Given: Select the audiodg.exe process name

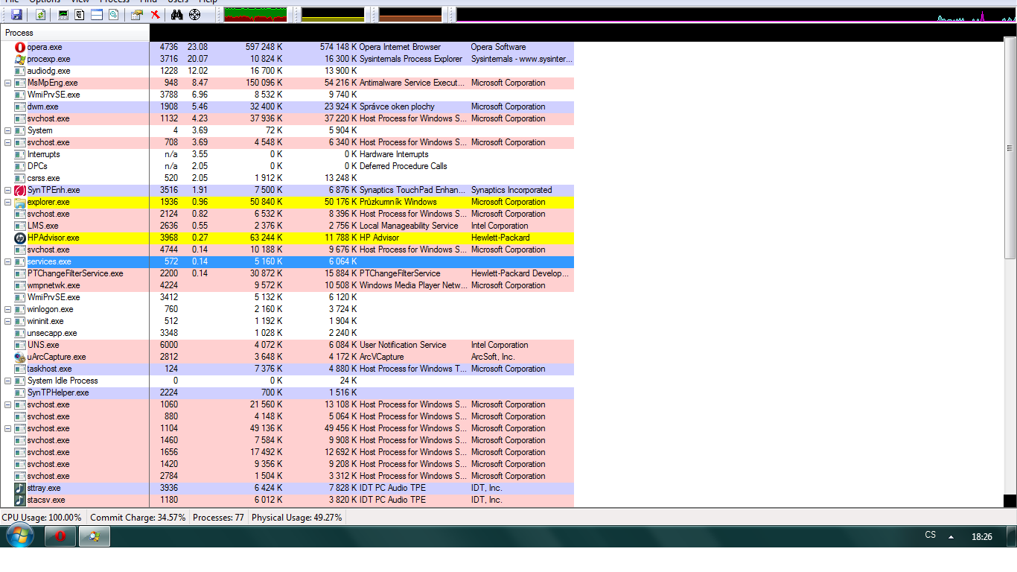Looking at the screenshot, I should click(49, 71).
